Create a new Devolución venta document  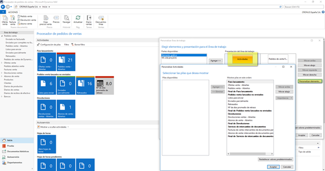tap(27, 20)
